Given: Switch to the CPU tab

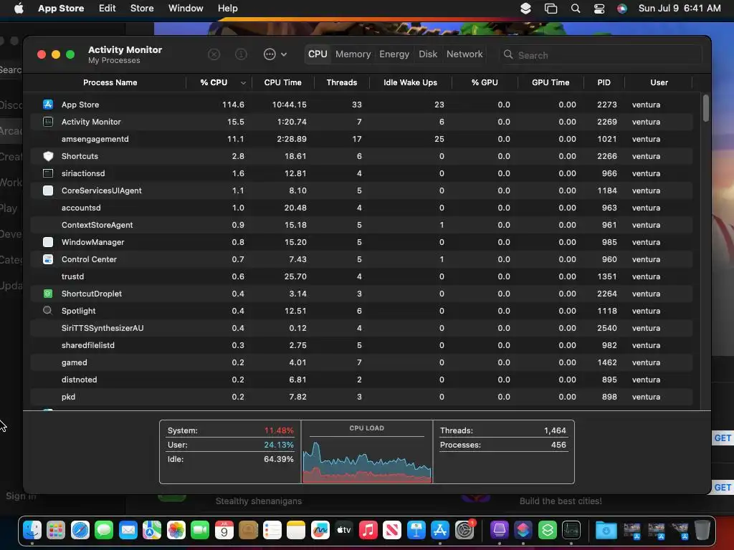Looking at the screenshot, I should click(318, 54).
